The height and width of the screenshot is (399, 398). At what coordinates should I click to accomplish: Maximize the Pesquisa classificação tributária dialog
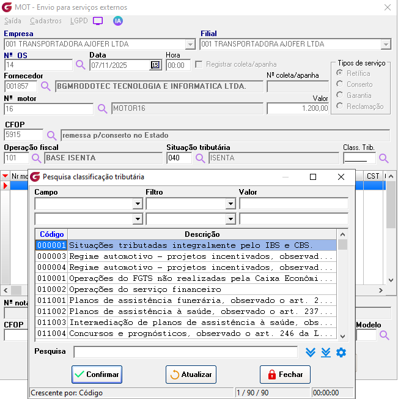tap(313, 177)
